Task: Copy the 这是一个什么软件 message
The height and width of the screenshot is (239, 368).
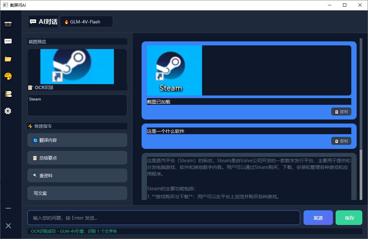Action: (341, 141)
